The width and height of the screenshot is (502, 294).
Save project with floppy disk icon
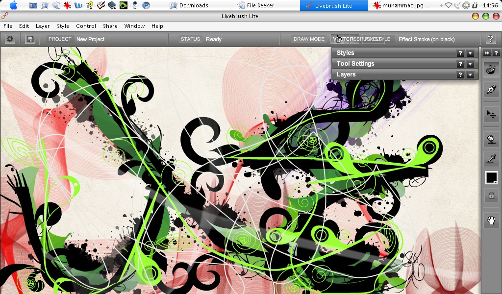coord(30,39)
